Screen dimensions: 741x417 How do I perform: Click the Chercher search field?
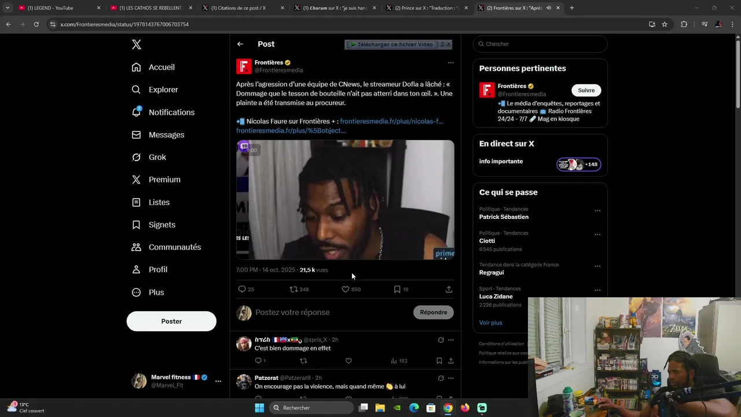pos(540,44)
